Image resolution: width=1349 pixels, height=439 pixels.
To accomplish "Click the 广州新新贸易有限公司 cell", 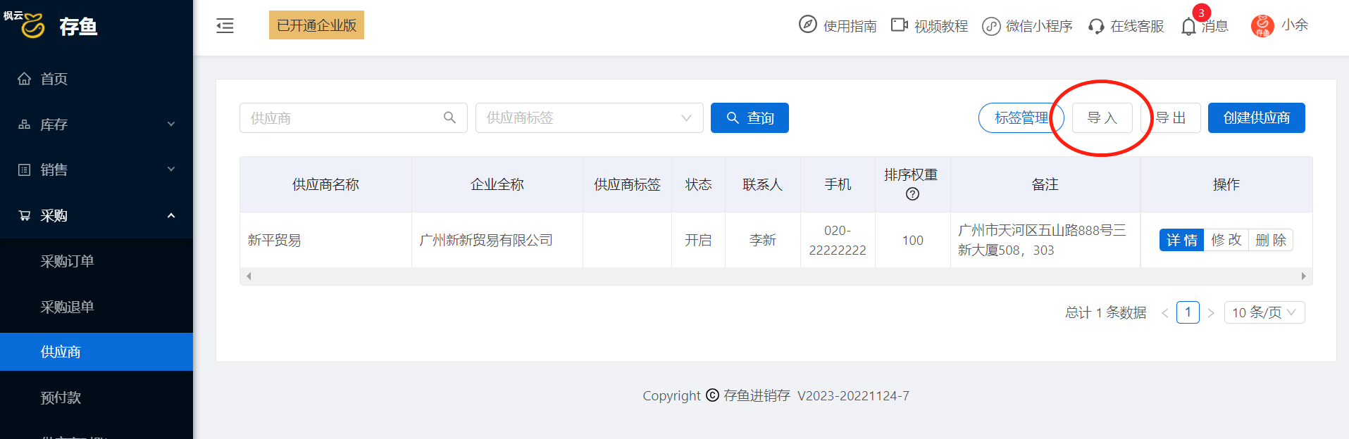I will (497, 240).
